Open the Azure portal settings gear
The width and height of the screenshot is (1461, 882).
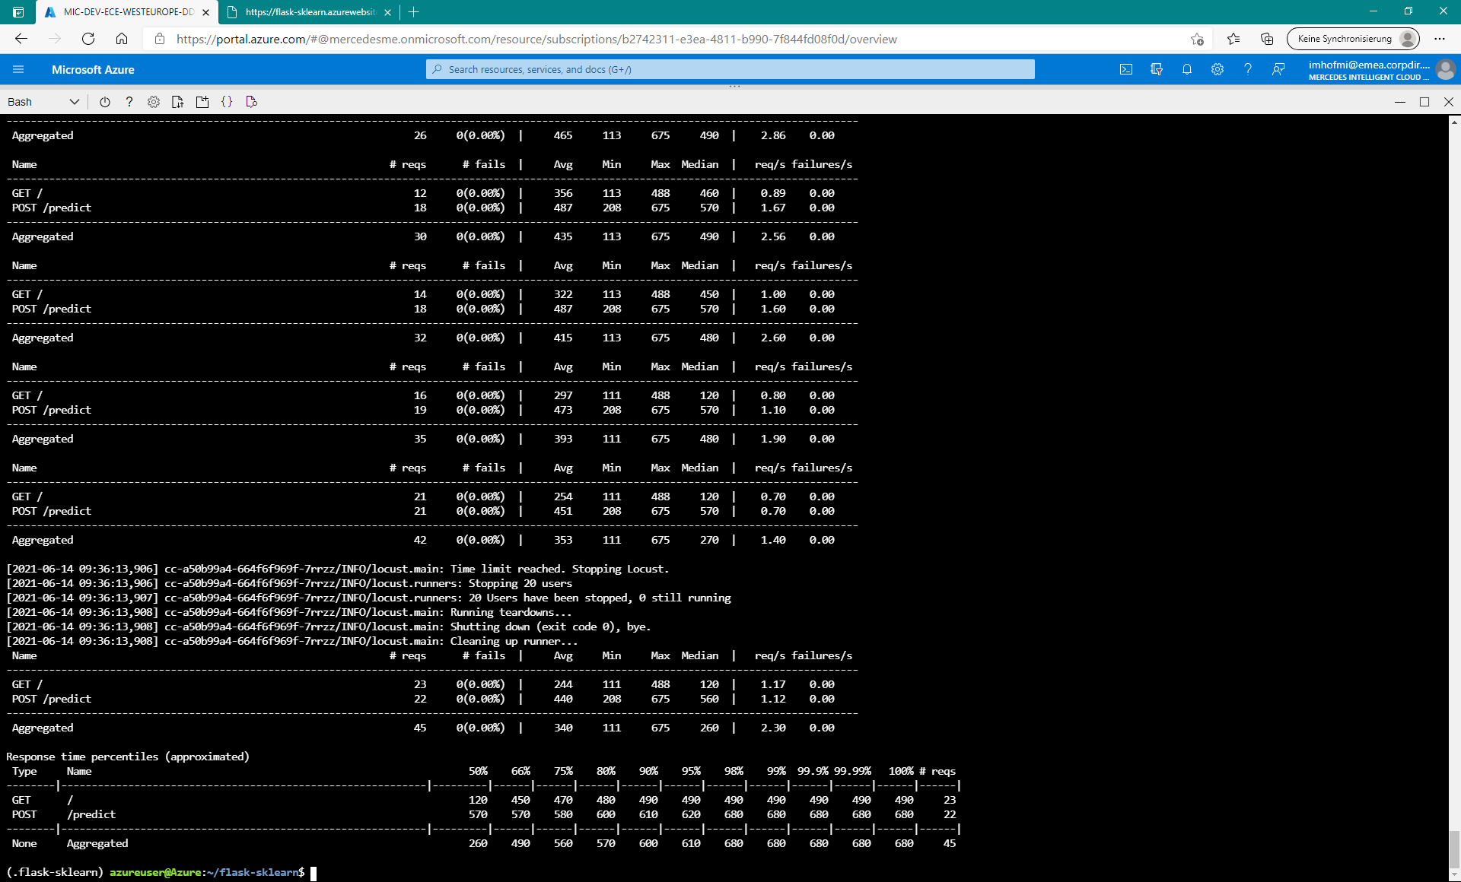(x=1217, y=69)
